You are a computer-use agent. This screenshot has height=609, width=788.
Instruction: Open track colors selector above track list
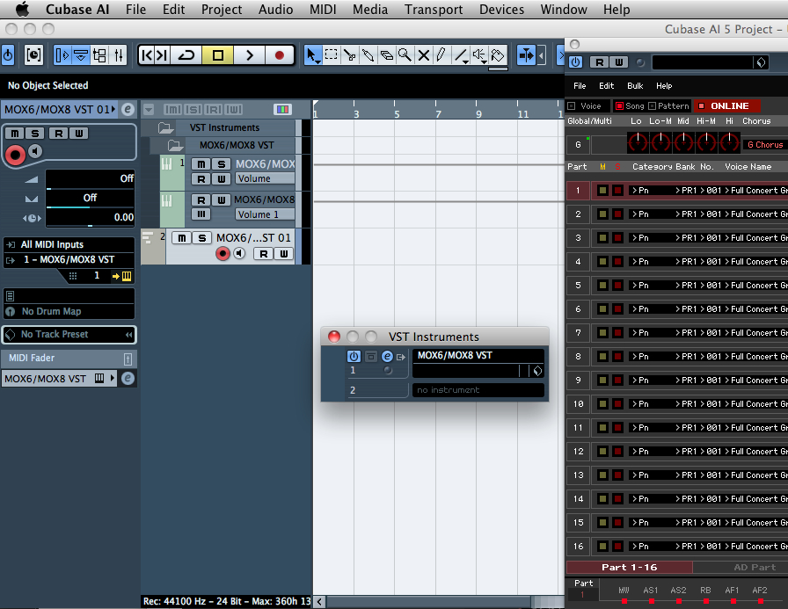click(x=282, y=109)
